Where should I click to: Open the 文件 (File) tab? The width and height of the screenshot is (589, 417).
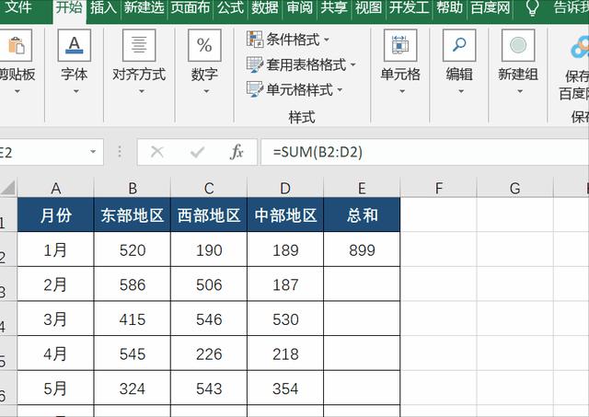click(x=18, y=7)
